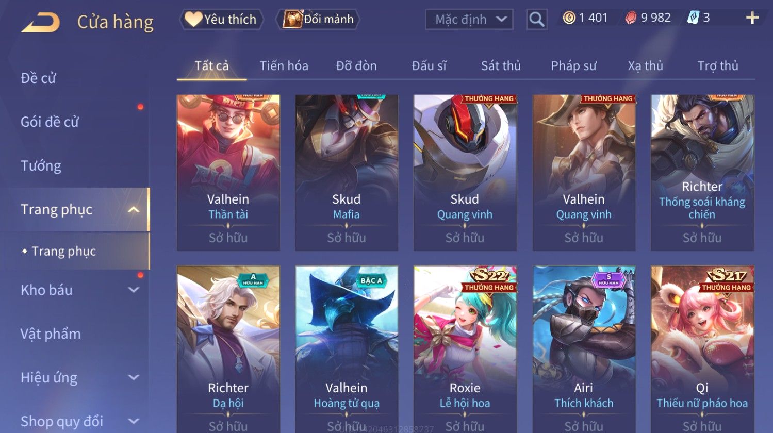Screen dimensions: 773x433
Task: Select the Tiến hóa tab
Action: point(284,66)
